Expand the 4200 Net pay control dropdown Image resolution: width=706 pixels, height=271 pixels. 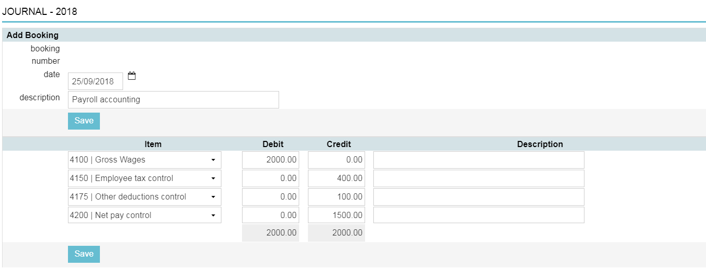pyautogui.click(x=144, y=215)
